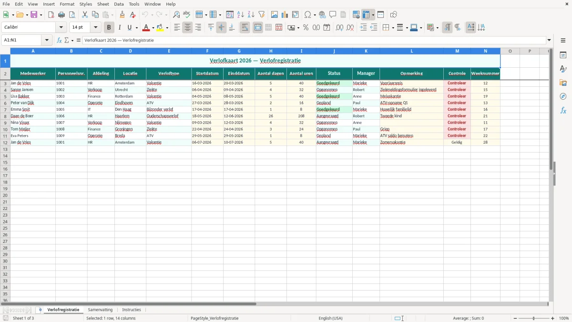This screenshot has width=572, height=322.
Task: Expand Name Box dropdown arrow
Action: (47, 41)
